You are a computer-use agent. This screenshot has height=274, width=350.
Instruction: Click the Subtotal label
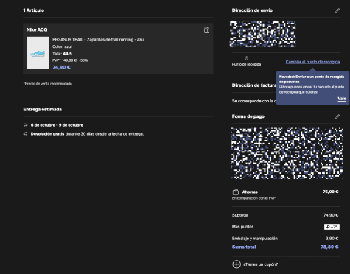pyautogui.click(x=239, y=215)
